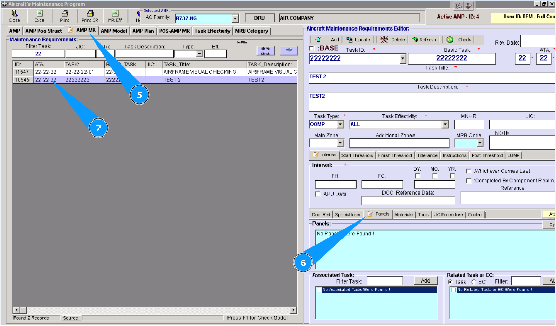Open the MRB Code dropdown
The width and height of the screenshot is (556, 326).
click(480, 143)
